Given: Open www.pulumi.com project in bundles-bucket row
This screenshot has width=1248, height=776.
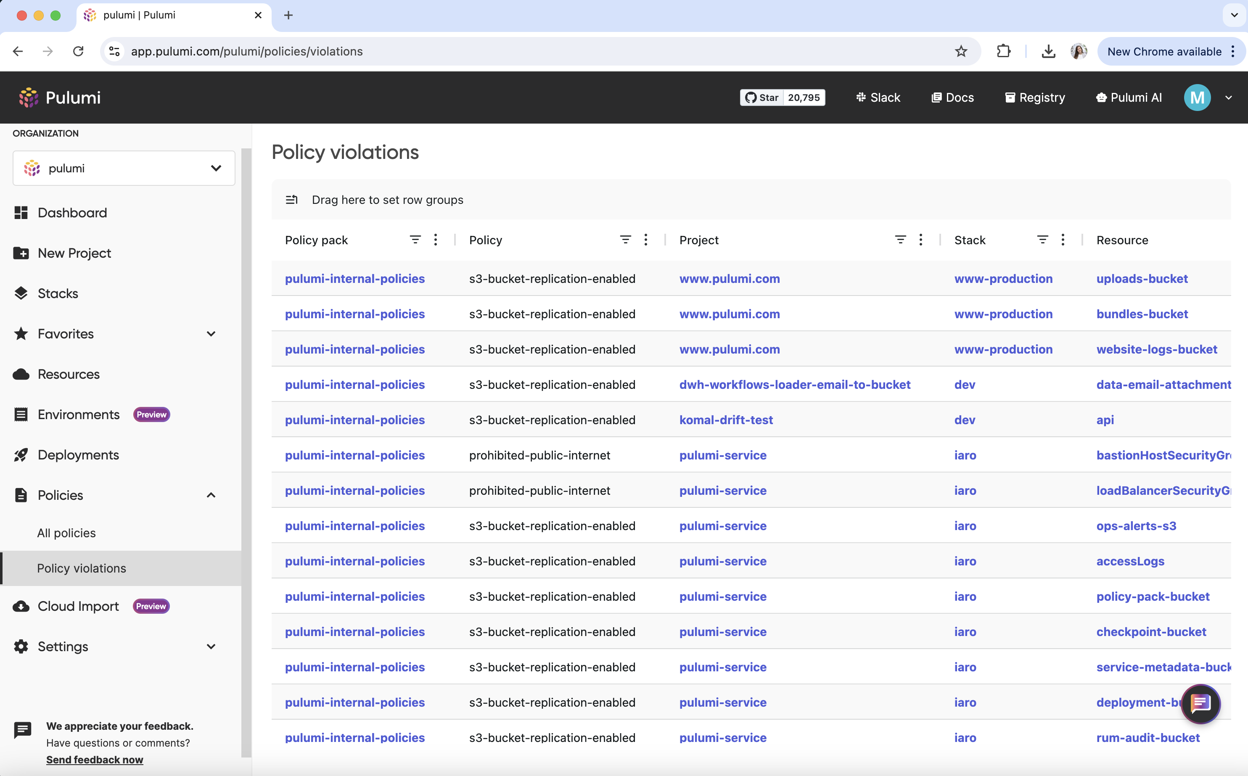Looking at the screenshot, I should 730,314.
